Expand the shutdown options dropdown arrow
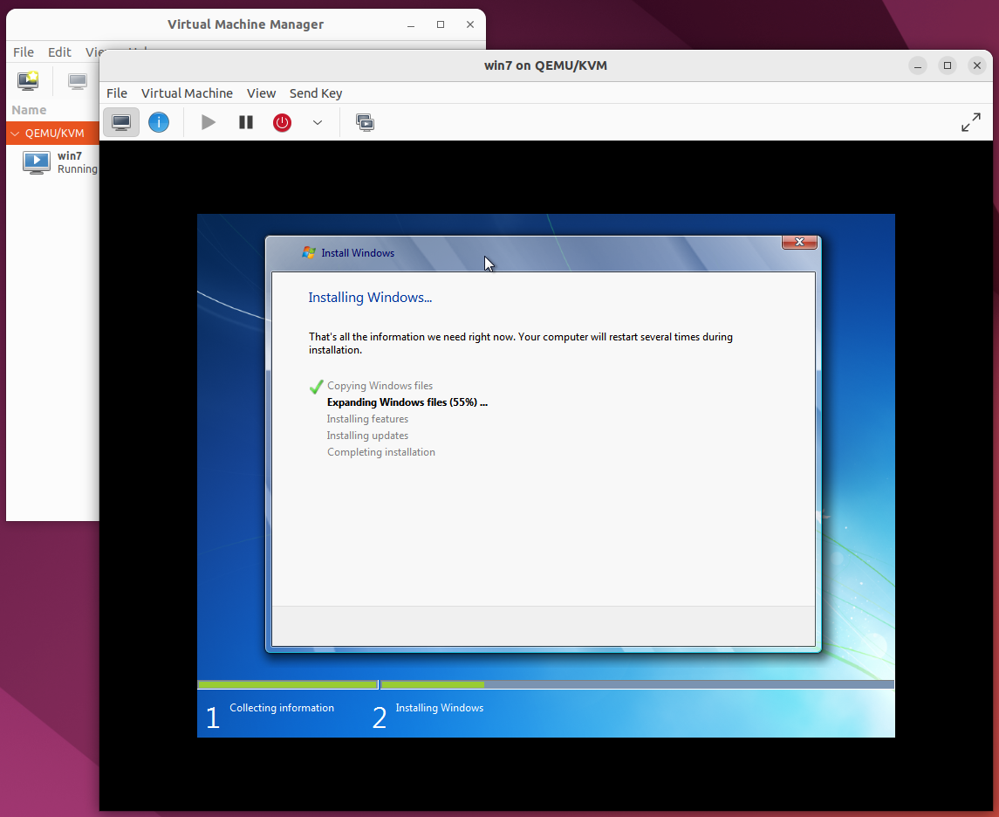This screenshot has height=817, width=999. pyautogui.click(x=318, y=122)
